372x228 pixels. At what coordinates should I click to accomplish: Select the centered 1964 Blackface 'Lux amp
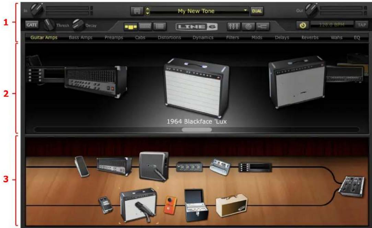(196, 88)
